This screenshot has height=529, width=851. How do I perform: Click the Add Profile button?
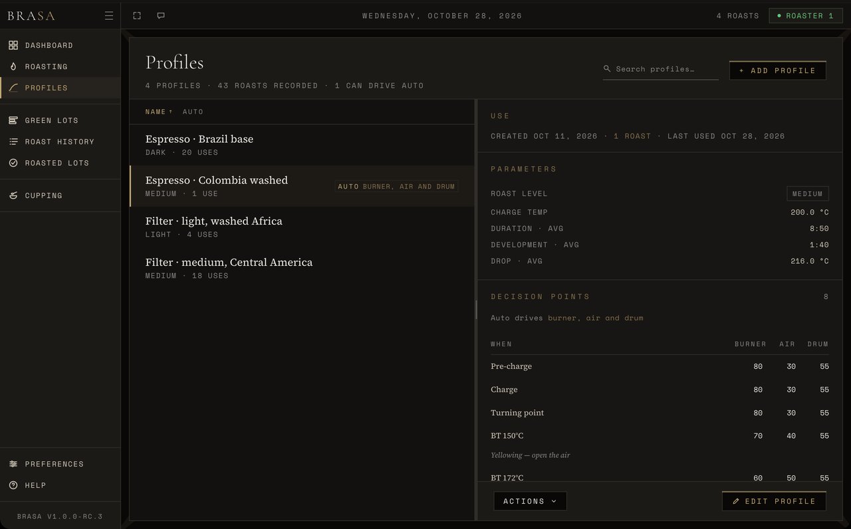778,70
